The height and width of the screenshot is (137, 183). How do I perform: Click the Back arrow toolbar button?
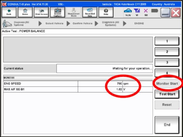click(x=9, y=12)
